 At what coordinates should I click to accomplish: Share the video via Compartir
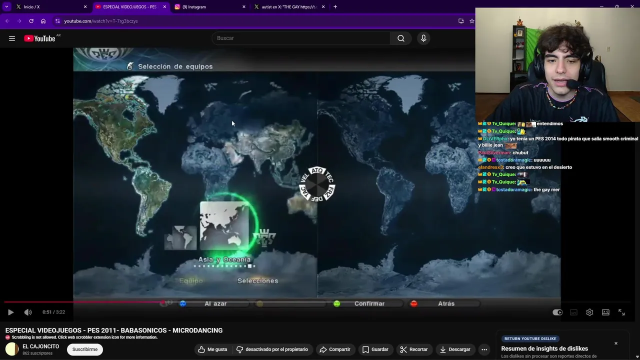click(334, 349)
